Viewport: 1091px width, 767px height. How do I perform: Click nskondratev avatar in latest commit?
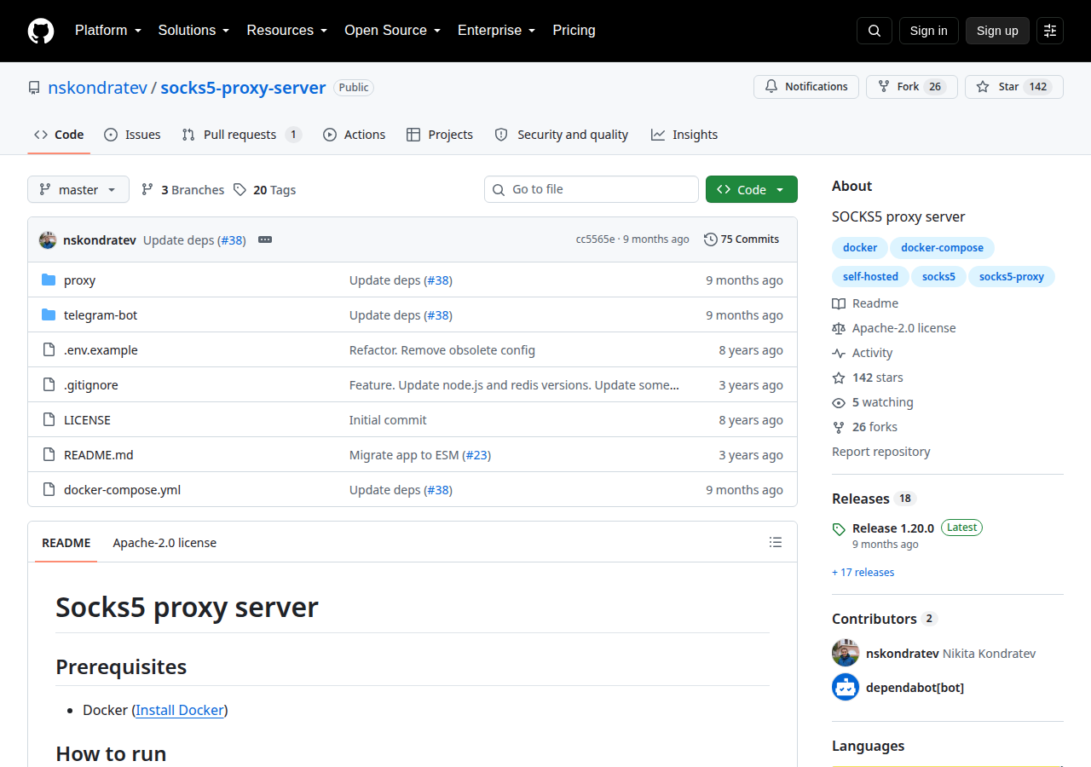click(x=48, y=240)
